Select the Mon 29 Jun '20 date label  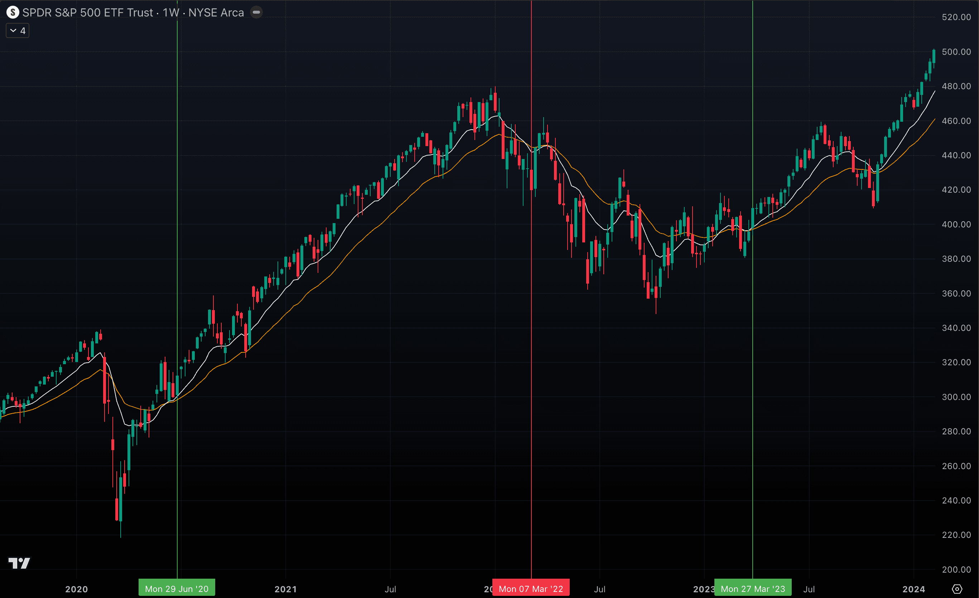coord(177,589)
